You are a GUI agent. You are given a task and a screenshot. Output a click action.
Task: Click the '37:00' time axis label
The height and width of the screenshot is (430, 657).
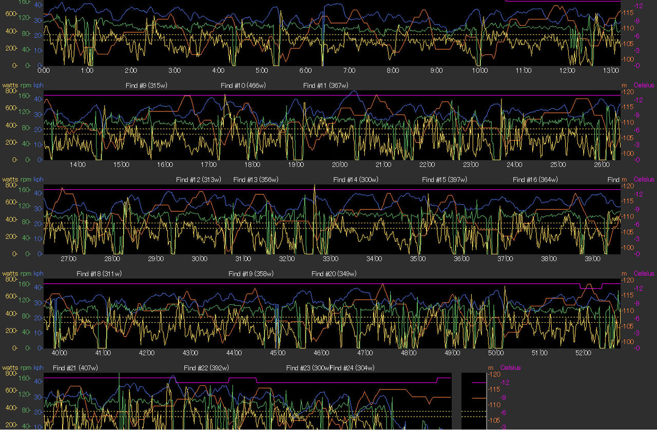506,259
